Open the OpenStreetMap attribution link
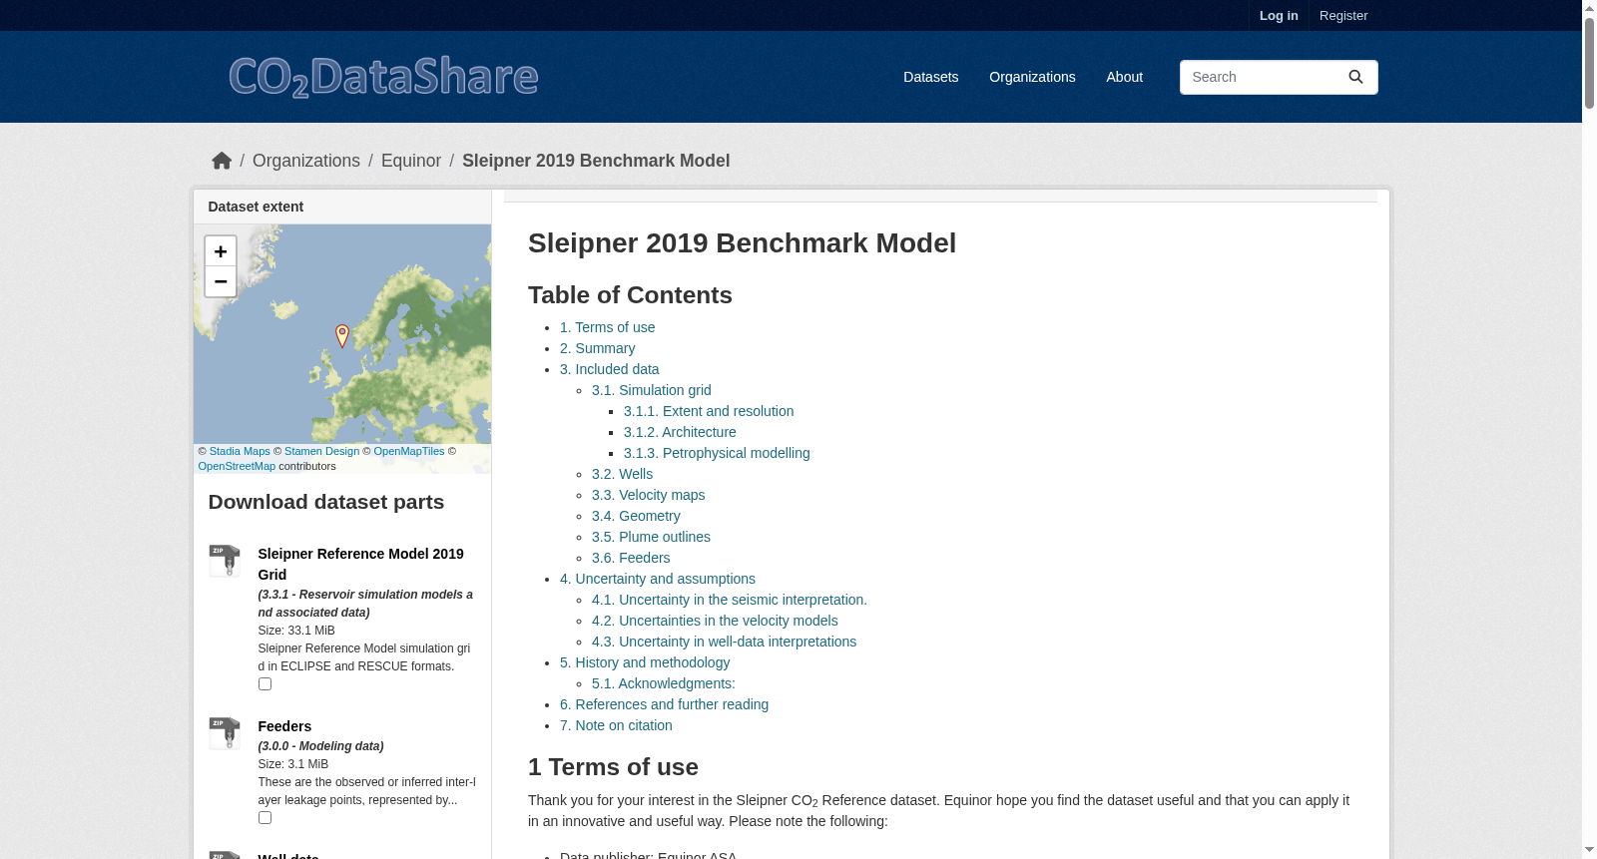1597x859 pixels. coord(237,466)
